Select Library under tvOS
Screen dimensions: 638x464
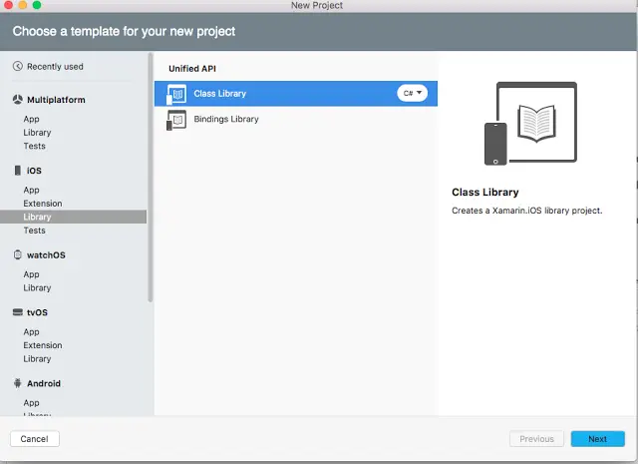(37, 358)
